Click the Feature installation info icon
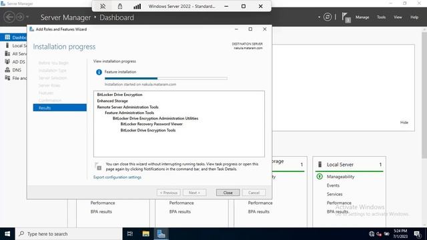Image resolution: width=427 pixels, height=240 pixels. 99,72
